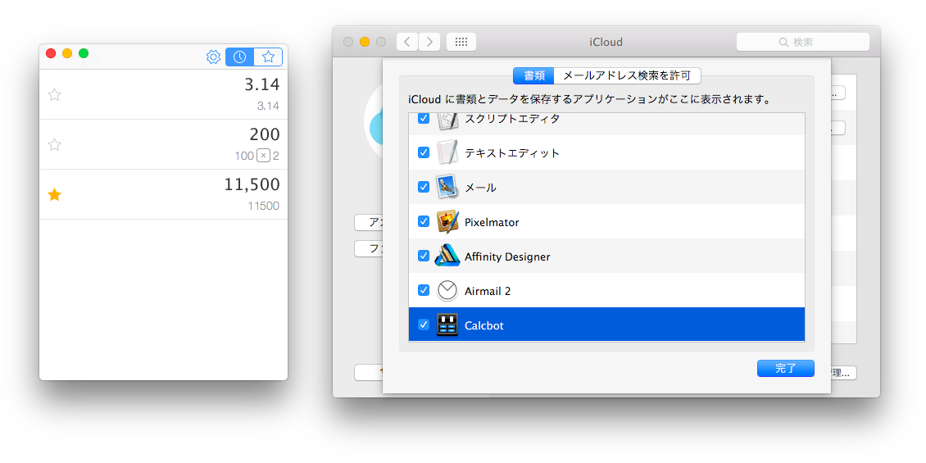
Task: Uncheck the スクリプトエディタ checkbox
Action: coord(424,118)
